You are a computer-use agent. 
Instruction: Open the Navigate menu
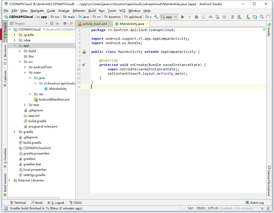pyautogui.click(x=37, y=11)
